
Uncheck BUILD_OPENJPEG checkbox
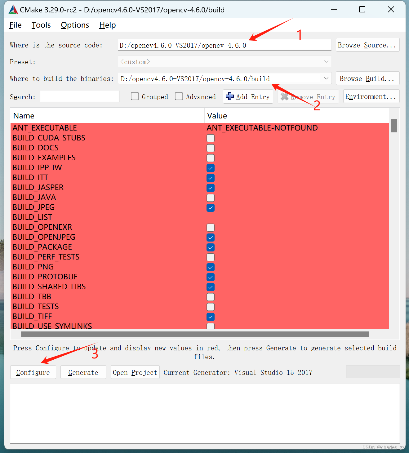pos(211,238)
